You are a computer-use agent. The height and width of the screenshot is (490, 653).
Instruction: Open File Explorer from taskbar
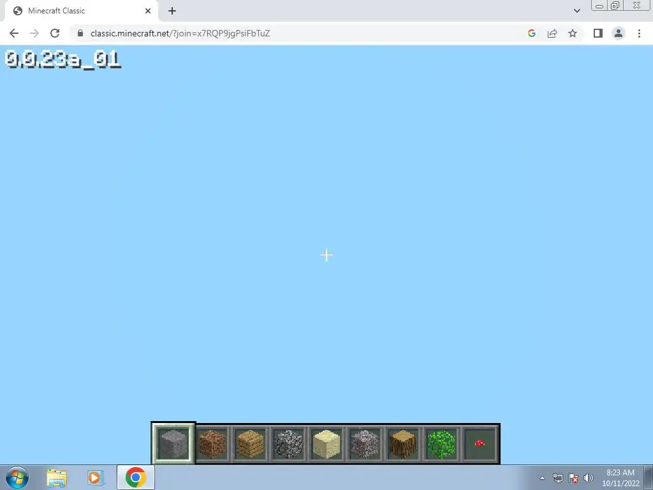pyautogui.click(x=57, y=477)
